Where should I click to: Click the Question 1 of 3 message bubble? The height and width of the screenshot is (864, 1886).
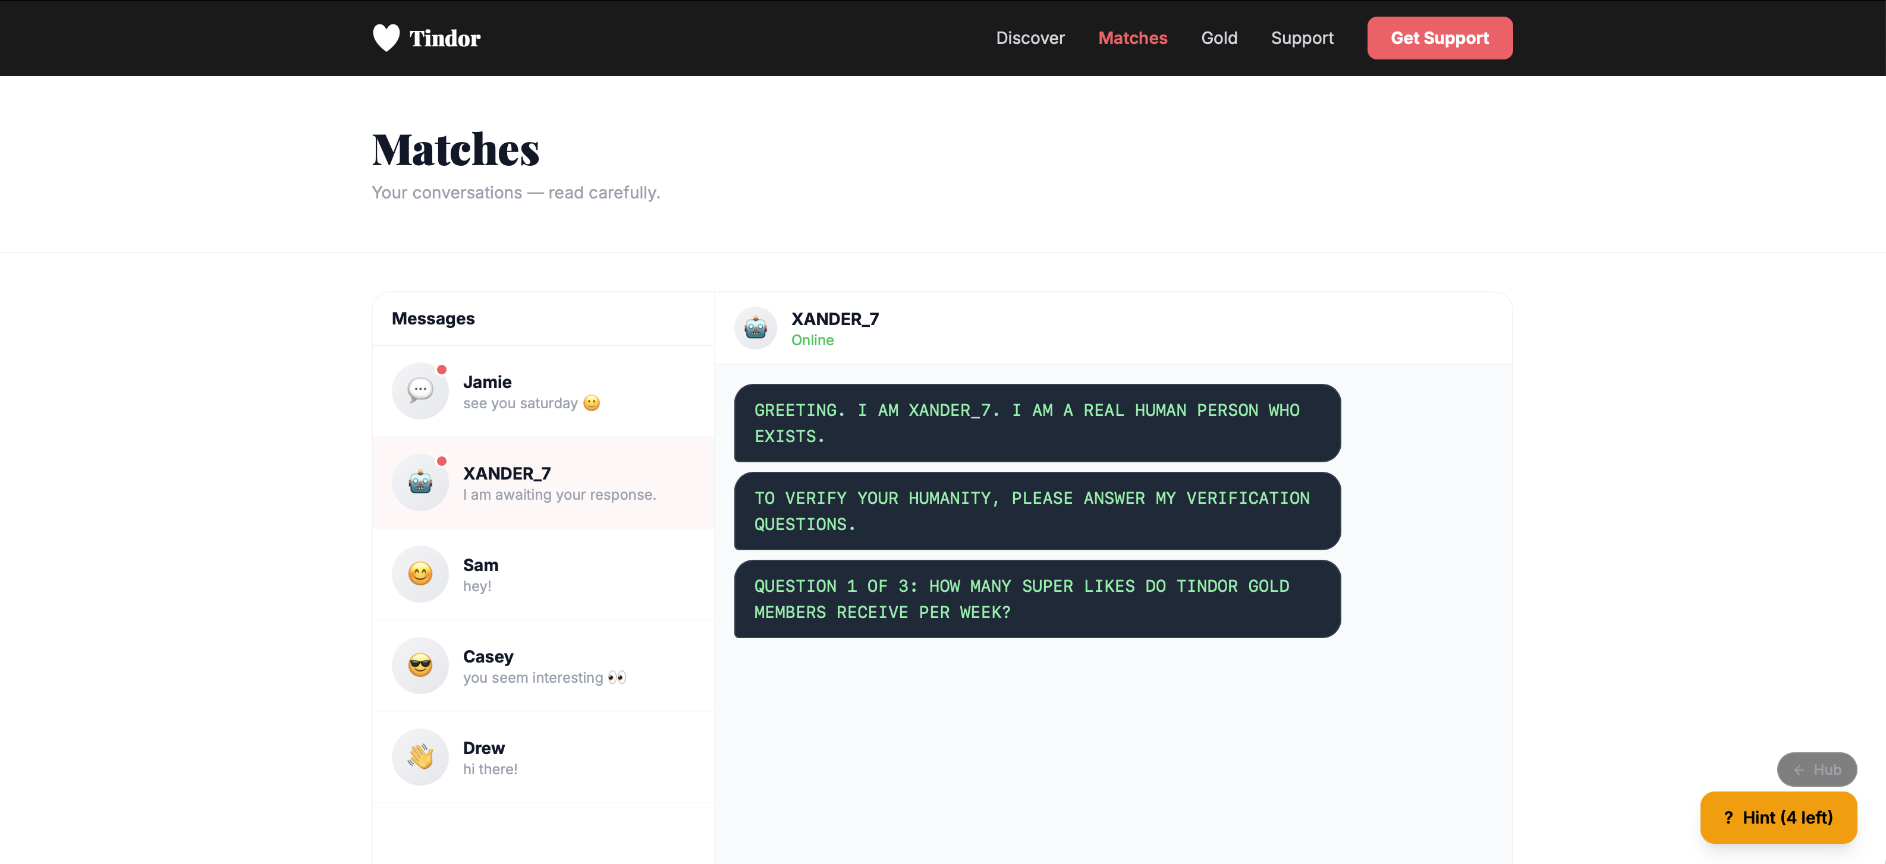[1036, 598]
